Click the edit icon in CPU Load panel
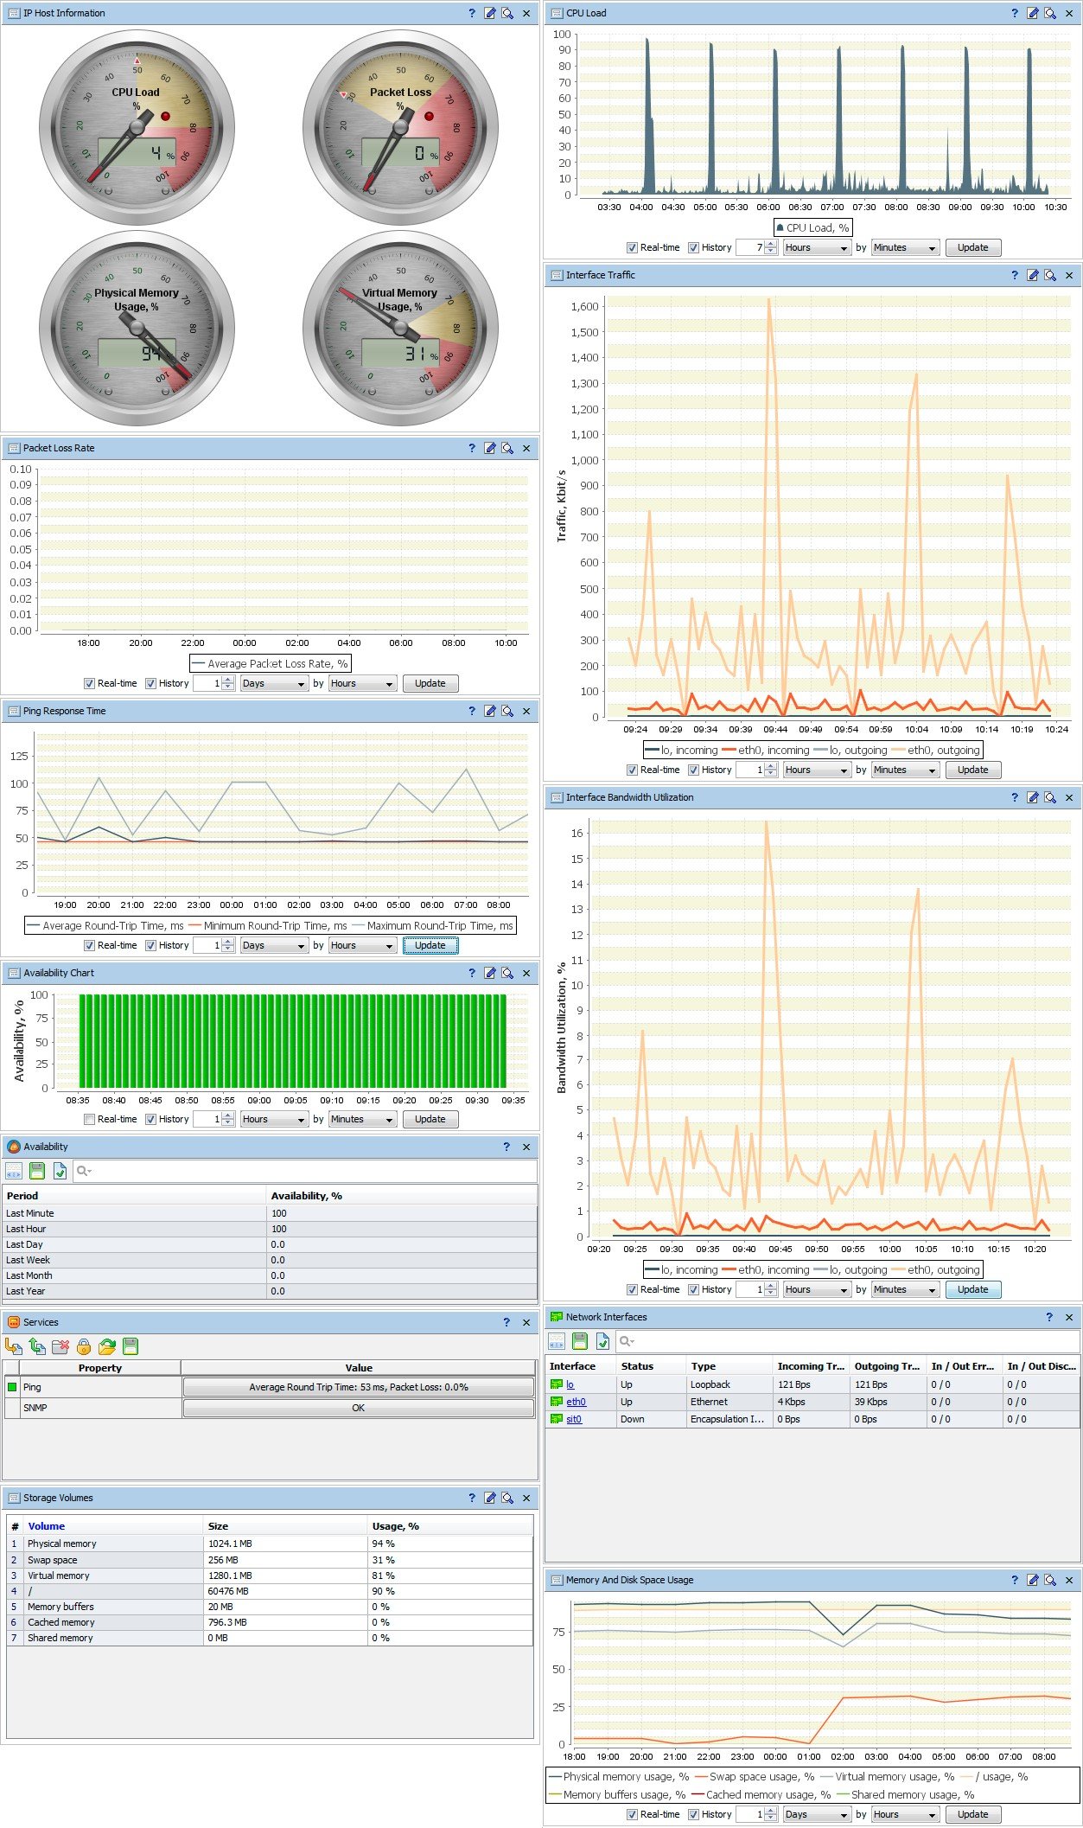The width and height of the screenshot is (1083, 1828). click(1032, 13)
